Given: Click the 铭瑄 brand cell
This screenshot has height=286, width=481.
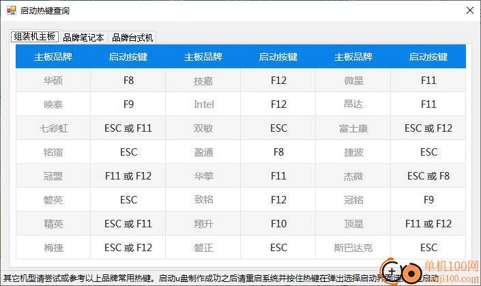Looking at the screenshot, I should (x=53, y=152).
